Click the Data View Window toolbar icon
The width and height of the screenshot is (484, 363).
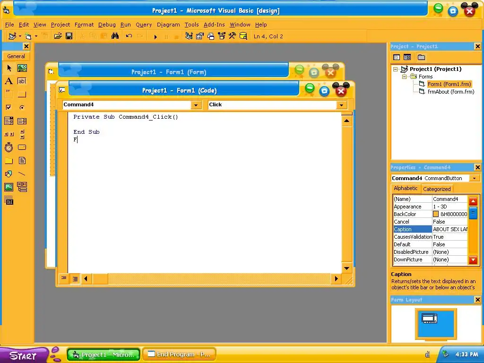coord(243,36)
